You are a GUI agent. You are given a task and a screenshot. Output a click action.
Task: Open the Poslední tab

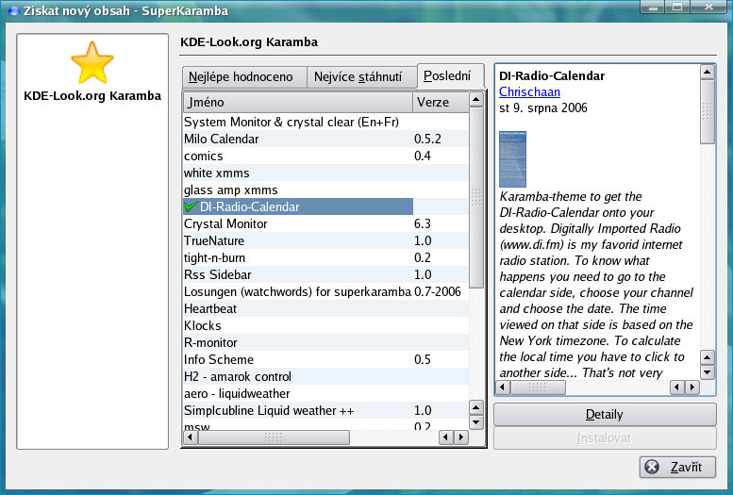point(450,75)
